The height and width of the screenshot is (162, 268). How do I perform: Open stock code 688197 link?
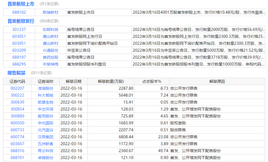click(x=19, y=57)
